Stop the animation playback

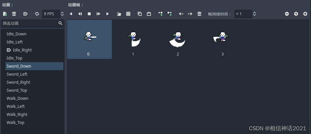click(x=89, y=14)
